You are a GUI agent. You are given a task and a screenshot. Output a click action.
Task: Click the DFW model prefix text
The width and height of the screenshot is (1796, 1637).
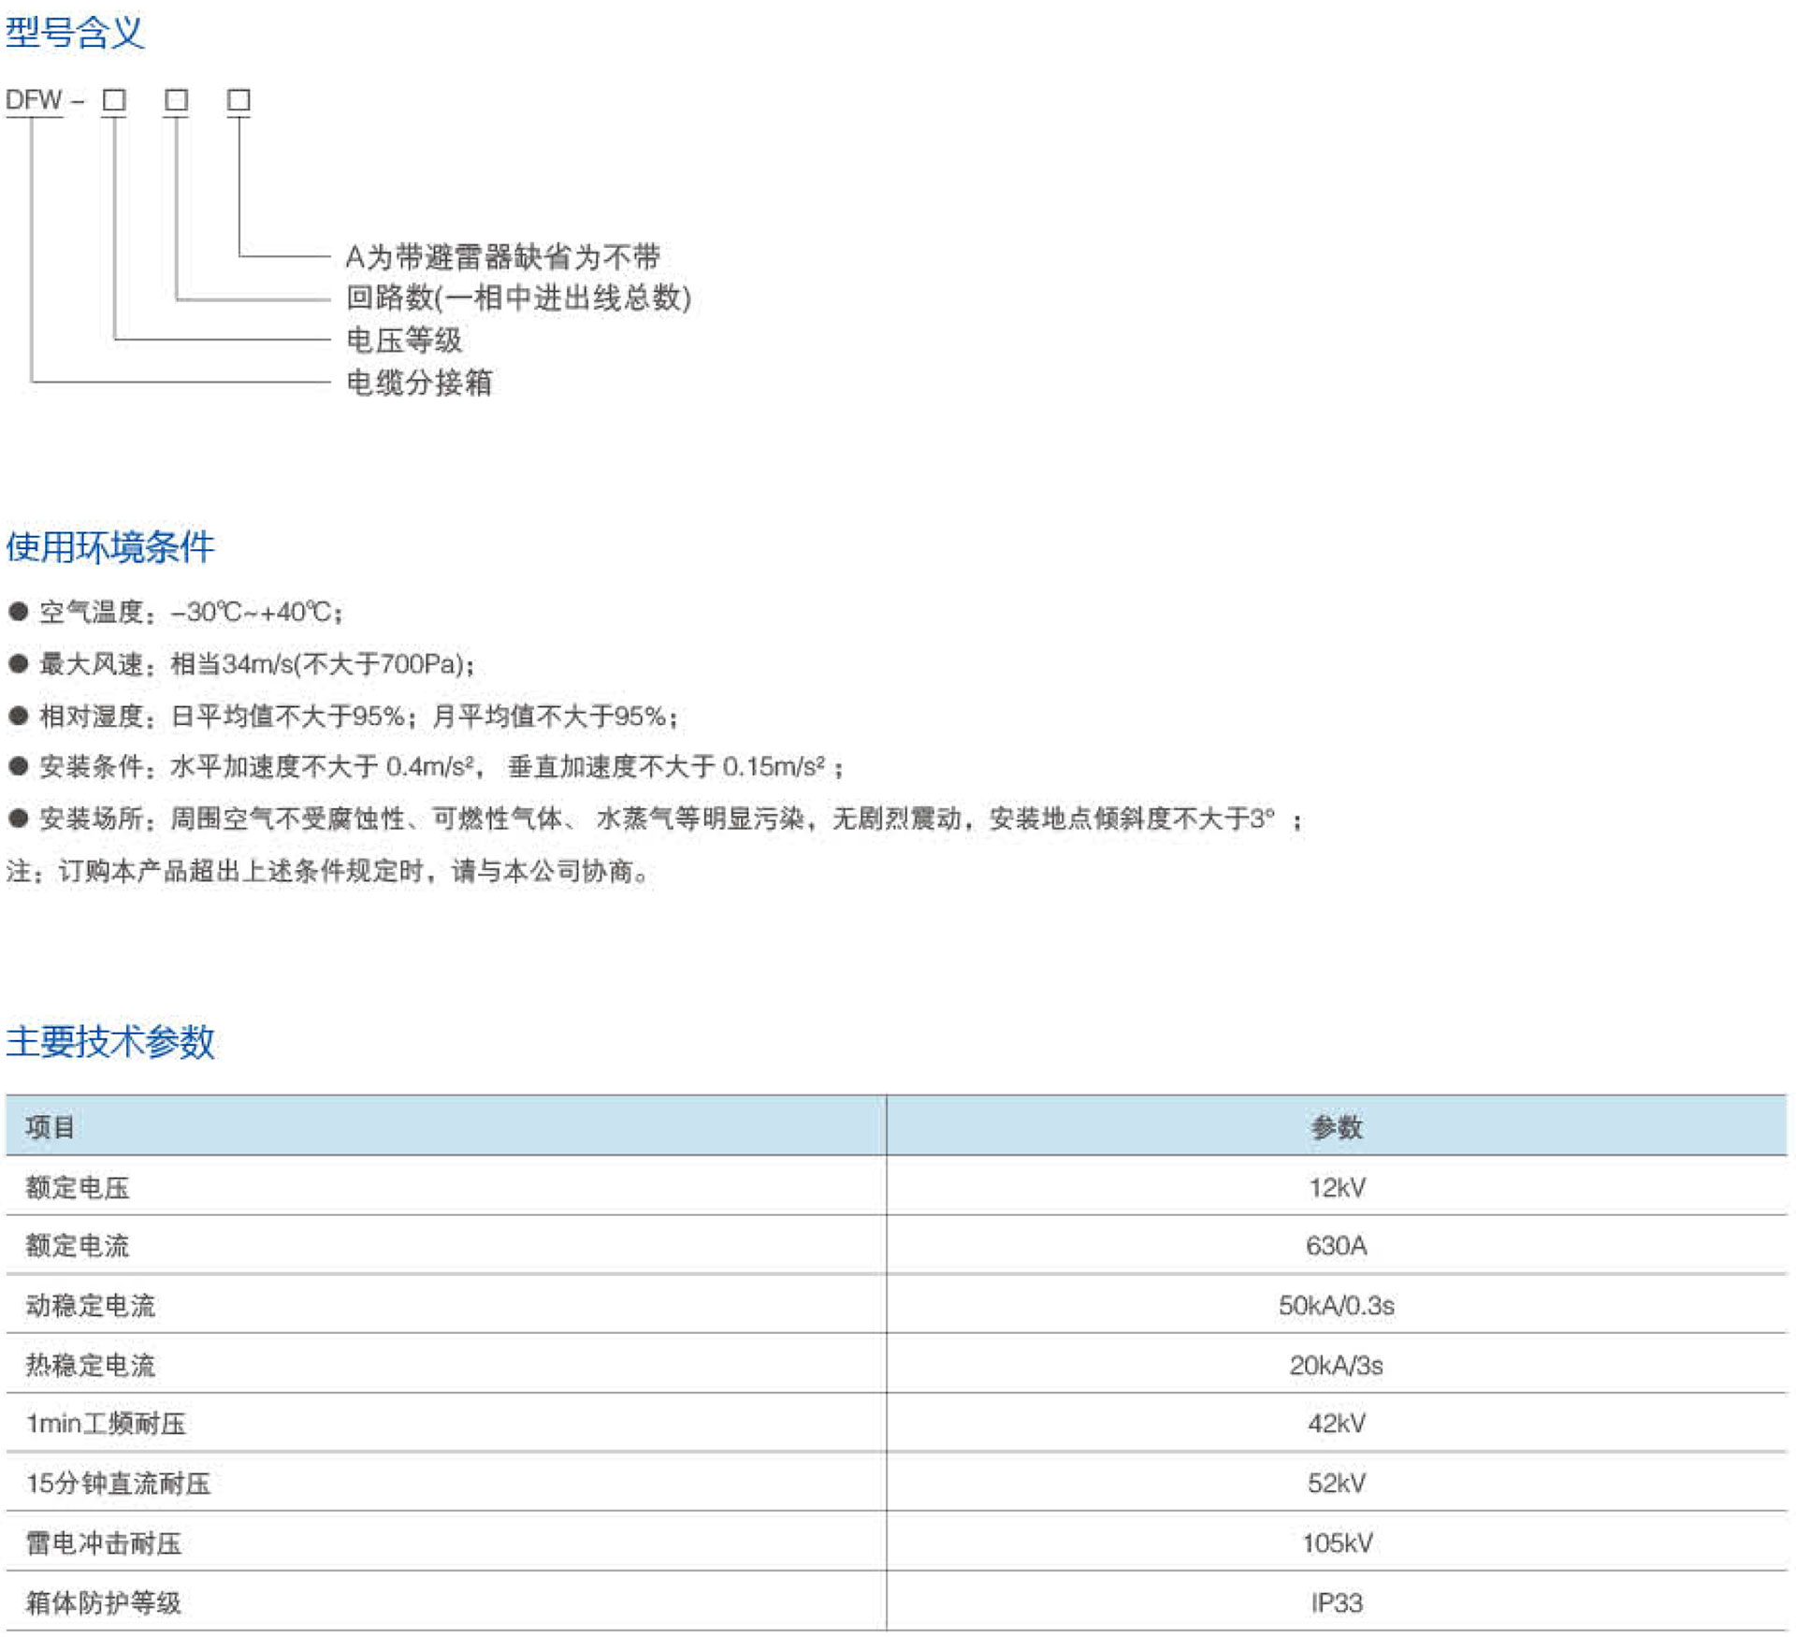(x=34, y=100)
